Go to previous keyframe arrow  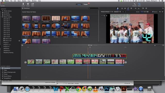[102, 16]
